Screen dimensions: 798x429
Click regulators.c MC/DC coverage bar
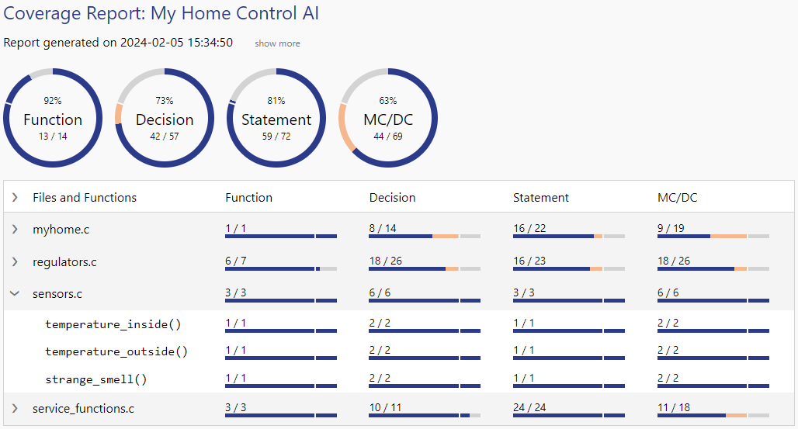click(x=713, y=268)
